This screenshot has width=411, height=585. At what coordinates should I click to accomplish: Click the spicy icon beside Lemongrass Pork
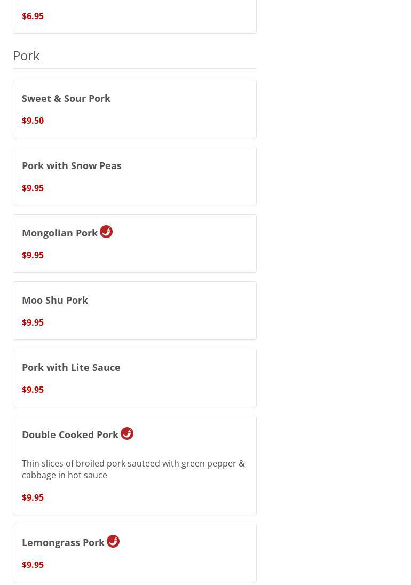coord(113,541)
